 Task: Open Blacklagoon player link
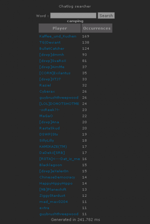click(51, 165)
